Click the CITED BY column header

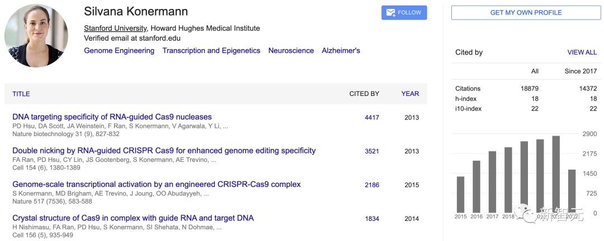pos(364,94)
